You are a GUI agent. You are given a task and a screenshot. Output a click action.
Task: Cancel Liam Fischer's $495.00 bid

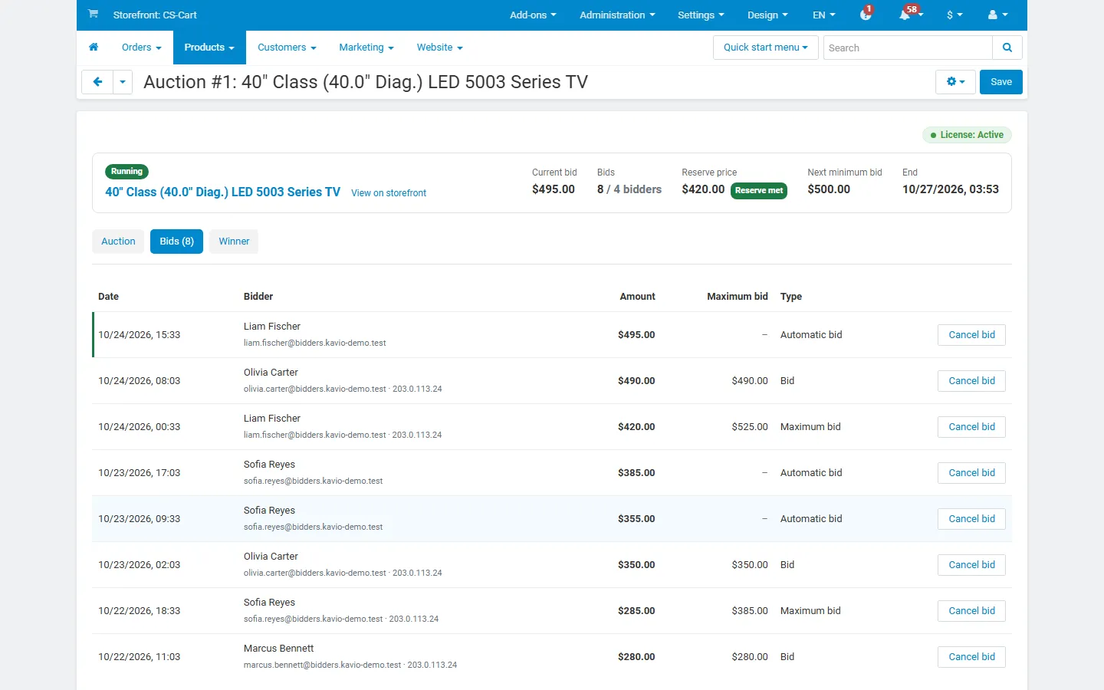pyautogui.click(x=971, y=335)
